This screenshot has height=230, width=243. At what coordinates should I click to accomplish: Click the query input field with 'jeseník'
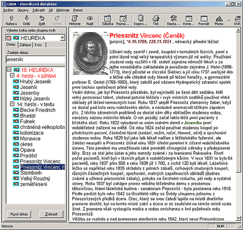(35, 59)
